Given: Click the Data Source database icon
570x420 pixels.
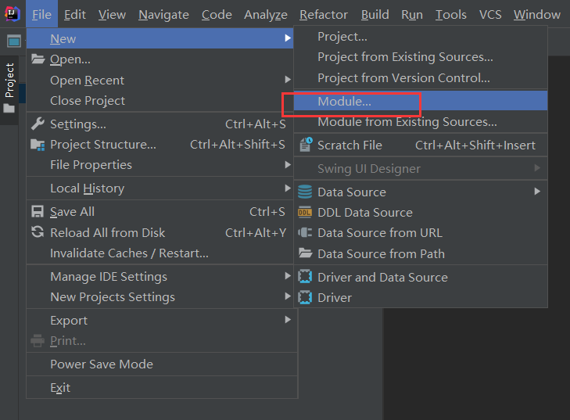Looking at the screenshot, I should pyautogui.click(x=305, y=192).
